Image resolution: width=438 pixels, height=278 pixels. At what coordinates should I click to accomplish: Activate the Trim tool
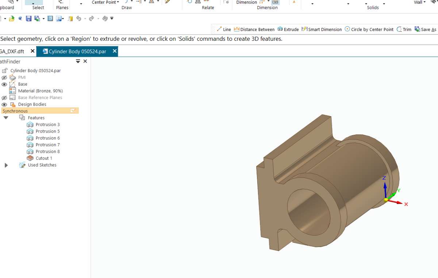coord(403,29)
